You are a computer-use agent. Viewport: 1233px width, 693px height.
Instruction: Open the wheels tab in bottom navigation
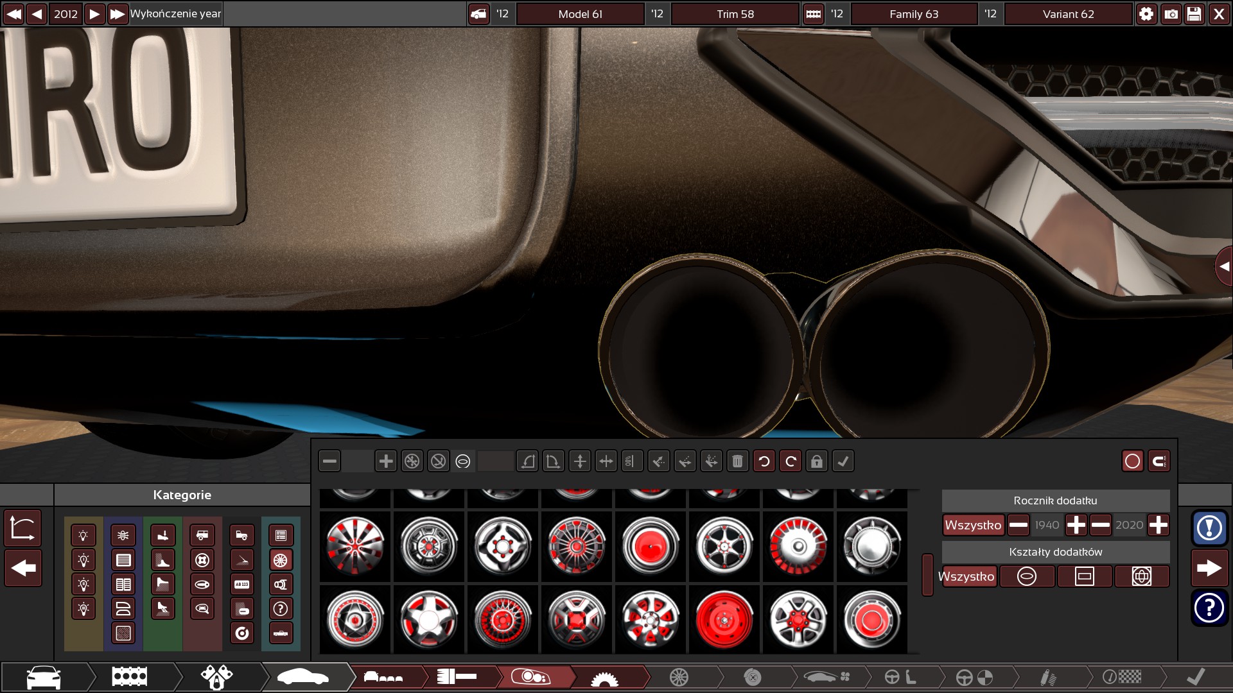679,676
